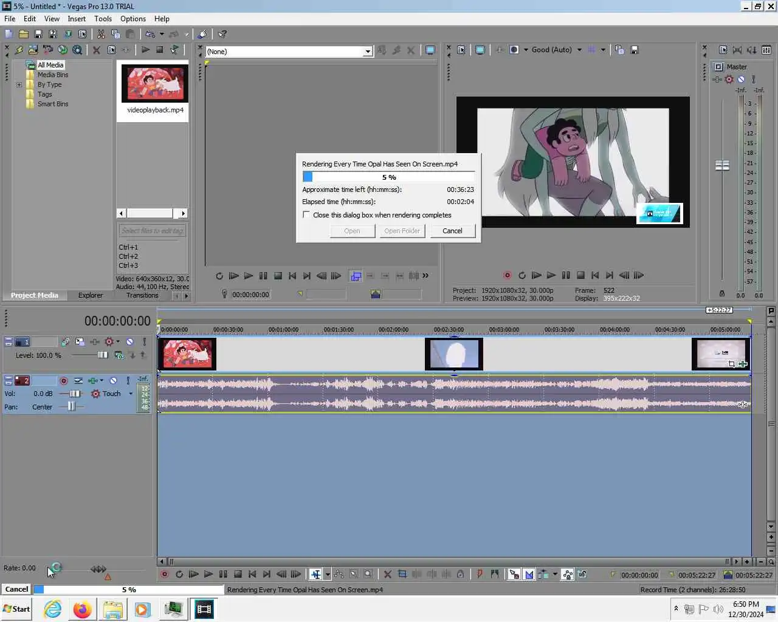Viewport: 778px width, 622px height.
Task: Mute audio track 2
Action: click(x=113, y=380)
